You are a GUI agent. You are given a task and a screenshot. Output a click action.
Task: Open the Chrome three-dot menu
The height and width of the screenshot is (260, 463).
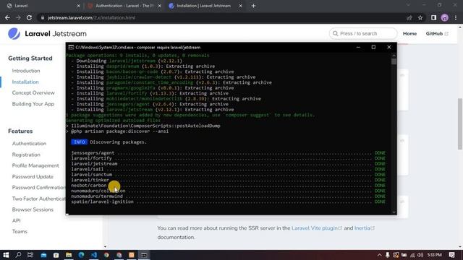pos(456,17)
